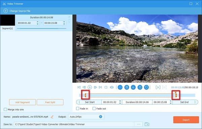The height and width of the screenshot is (129, 202).
Task: Click the first blue fast split icon
Action: coord(120,87)
